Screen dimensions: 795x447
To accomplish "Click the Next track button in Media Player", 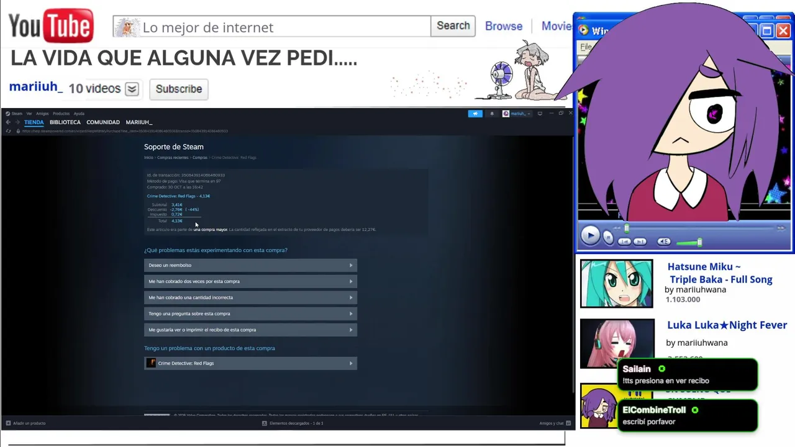I will (x=640, y=242).
